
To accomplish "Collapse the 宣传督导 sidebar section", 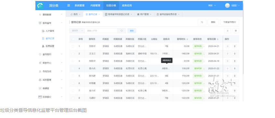I will tap(50, 23).
